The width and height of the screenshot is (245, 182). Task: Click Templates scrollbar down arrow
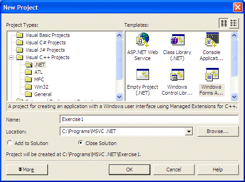[x=234, y=97]
